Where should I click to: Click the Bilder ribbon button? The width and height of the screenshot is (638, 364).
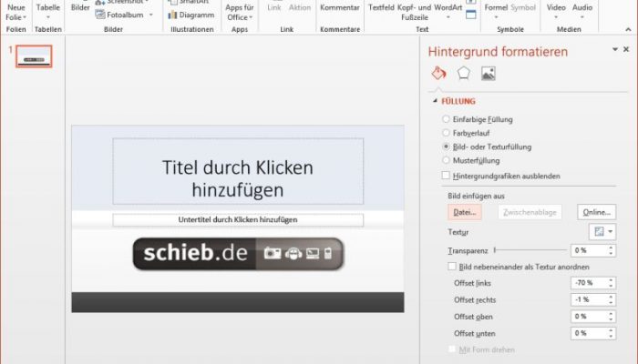80,8
